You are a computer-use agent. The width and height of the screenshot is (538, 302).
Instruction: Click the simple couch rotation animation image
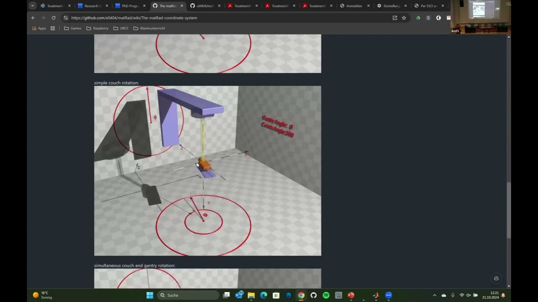(x=208, y=171)
